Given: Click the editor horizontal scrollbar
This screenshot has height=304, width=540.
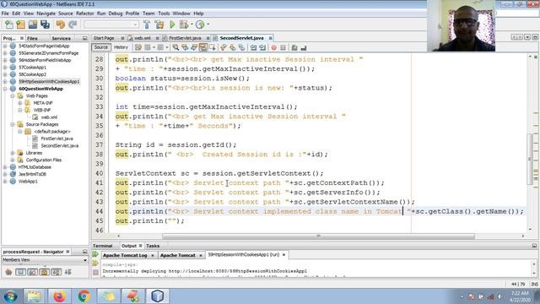Looking at the screenshot, I should pyautogui.click(x=318, y=236).
